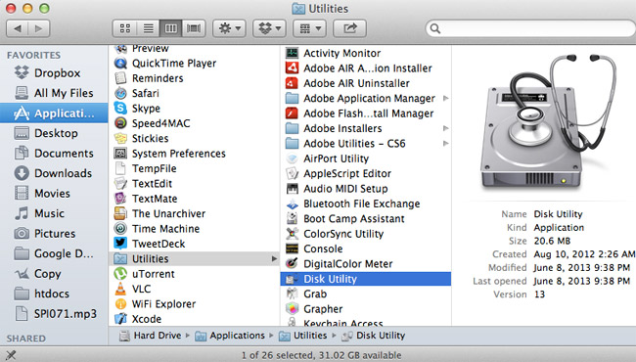The height and width of the screenshot is (362, 636).
Task: Open Google Drive folder in sidebar
Action: (54, 253)
